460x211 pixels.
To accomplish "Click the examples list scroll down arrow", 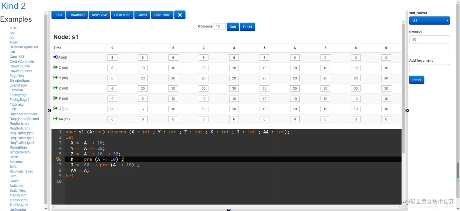I will tap(46, 209).
